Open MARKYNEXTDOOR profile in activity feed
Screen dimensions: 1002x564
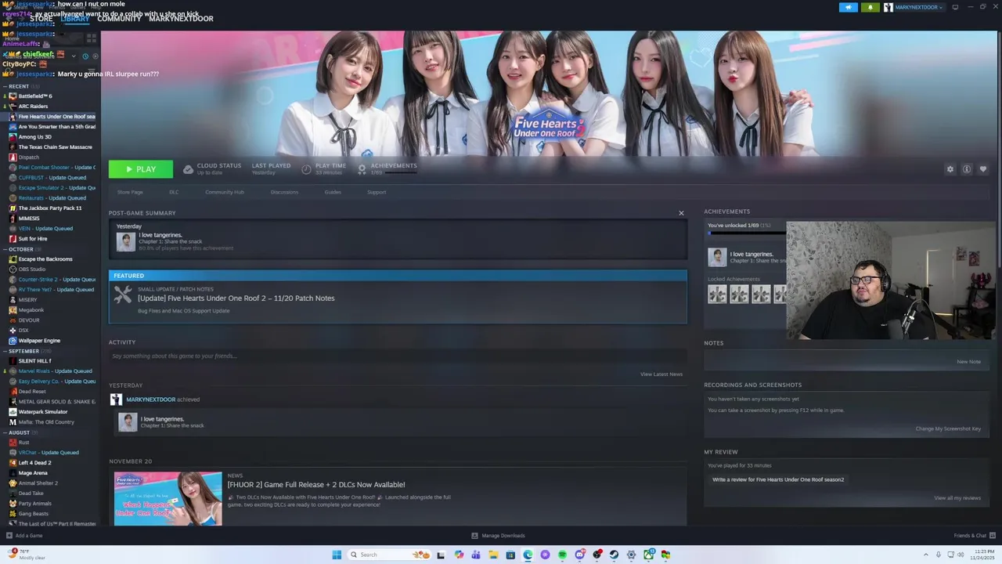click(151, 399)
